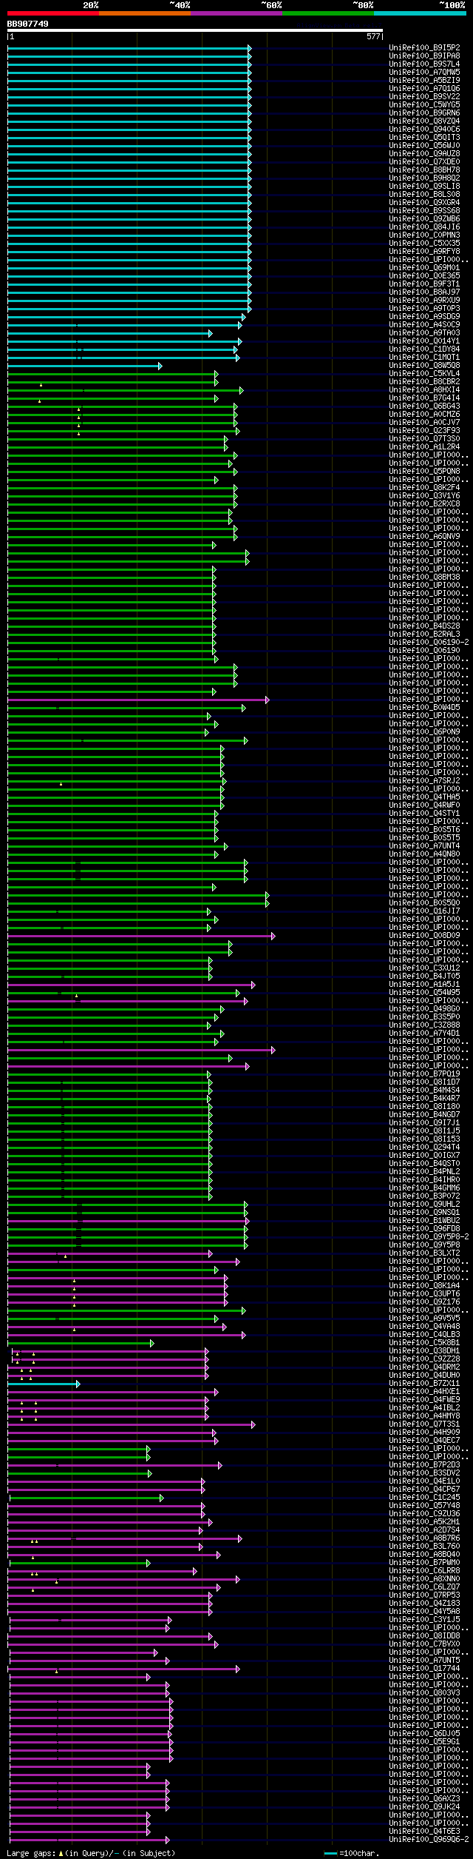Select the UniRef100_Q6BG43 label

point(424,406)
